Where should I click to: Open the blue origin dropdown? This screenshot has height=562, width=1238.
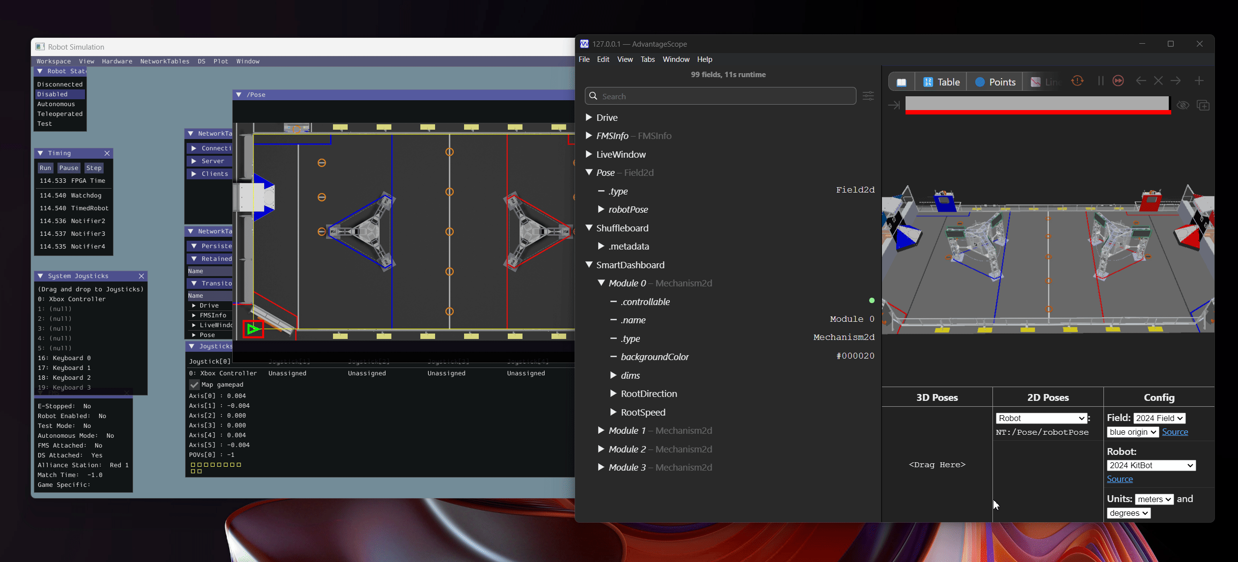pos(1133,432)
